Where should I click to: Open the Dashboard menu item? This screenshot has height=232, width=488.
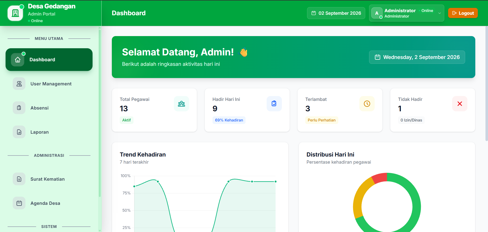click(x=49, y=60)
